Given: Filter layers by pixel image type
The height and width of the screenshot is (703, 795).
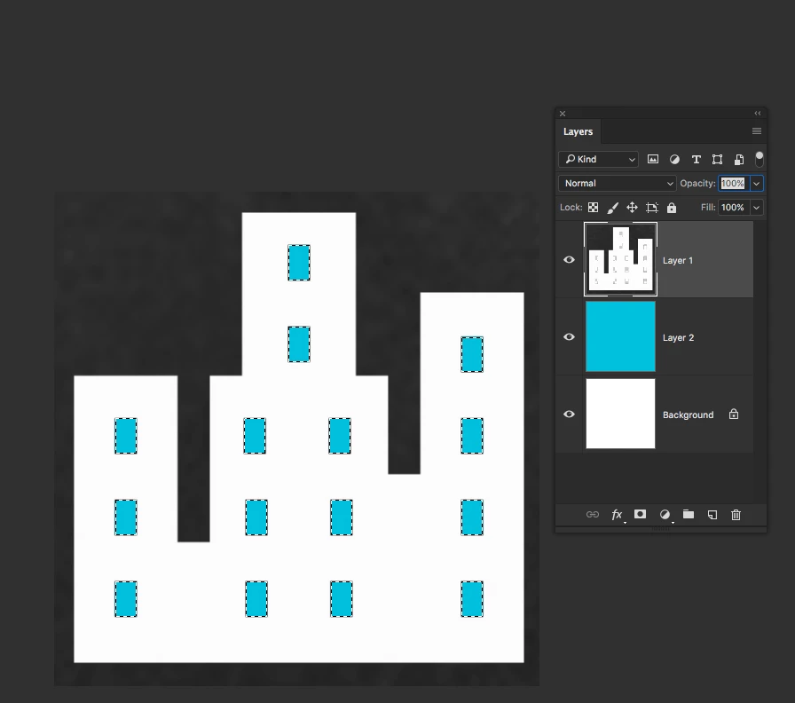Looking at the screenshot, I should click(x=653, y=159).
